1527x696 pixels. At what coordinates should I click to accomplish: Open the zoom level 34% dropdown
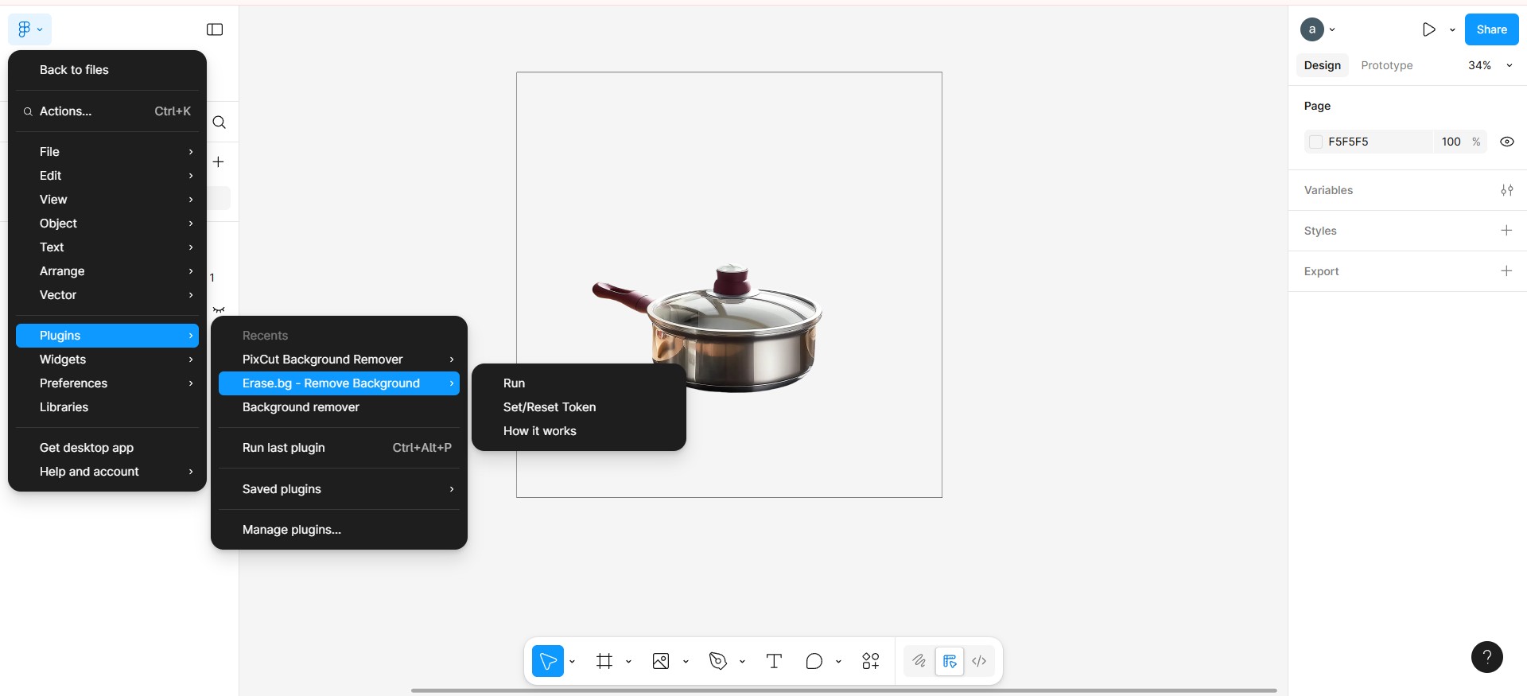click(x=1490, y=65)
